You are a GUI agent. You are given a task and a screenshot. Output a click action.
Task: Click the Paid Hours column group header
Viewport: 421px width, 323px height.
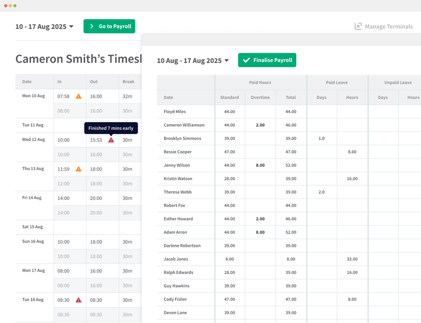click(260, 82)
